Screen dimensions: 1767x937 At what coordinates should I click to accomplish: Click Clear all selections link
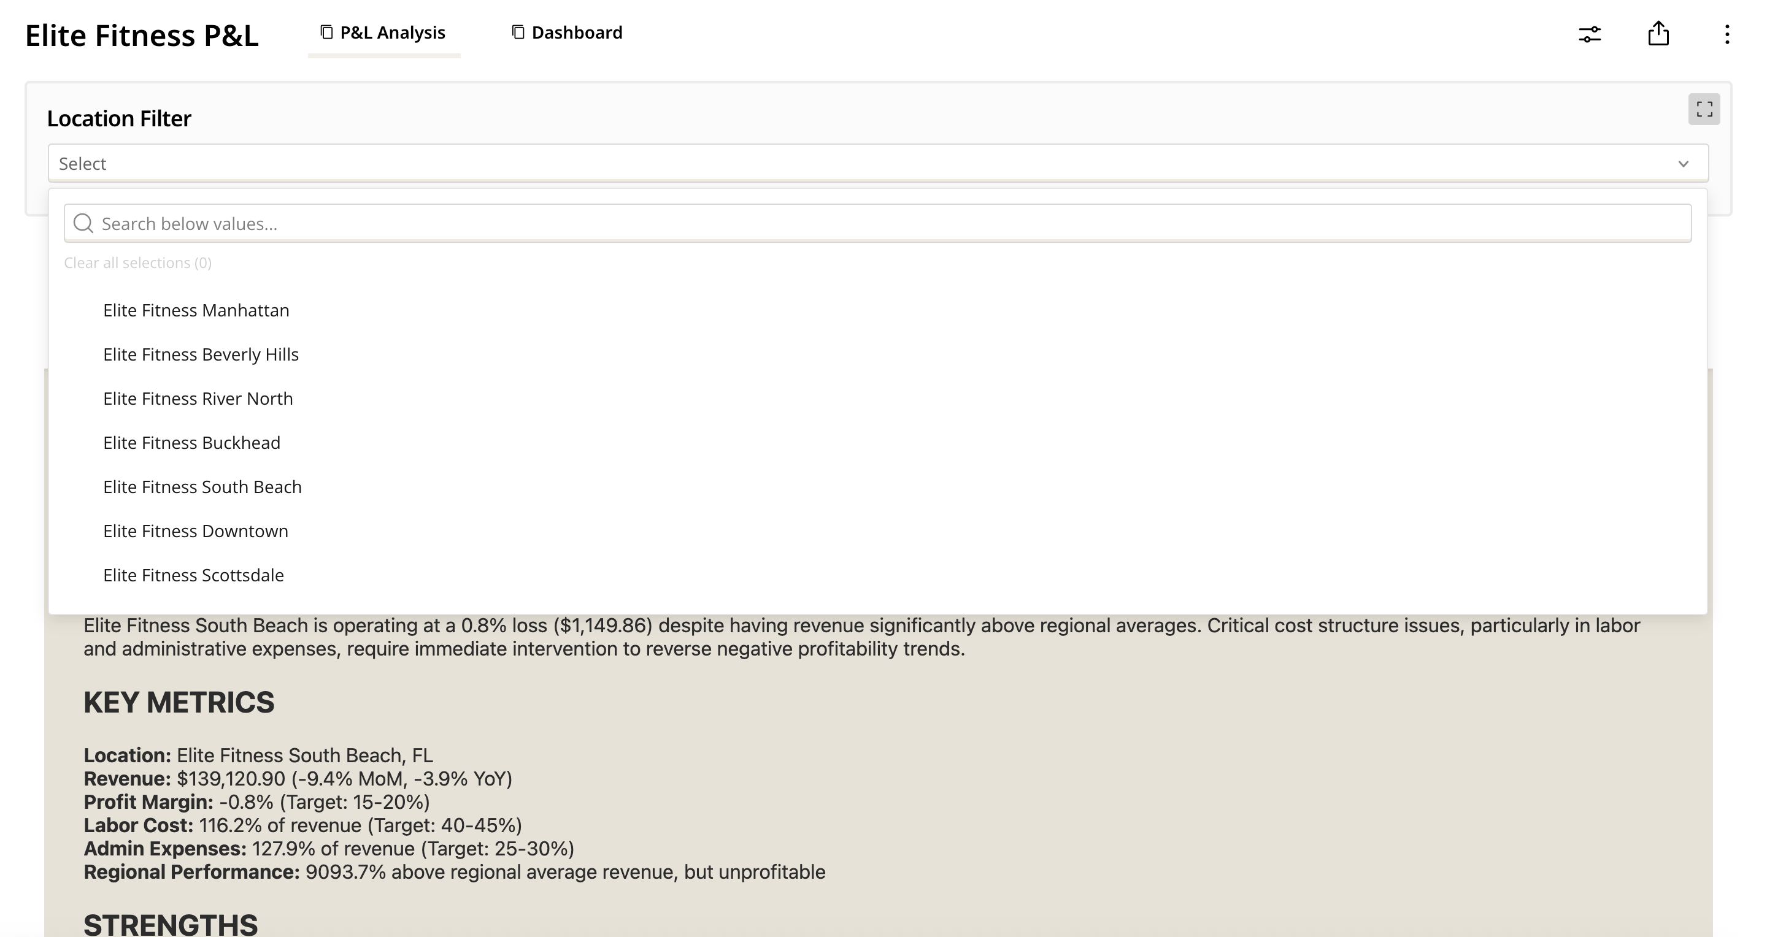click(137, 262)
